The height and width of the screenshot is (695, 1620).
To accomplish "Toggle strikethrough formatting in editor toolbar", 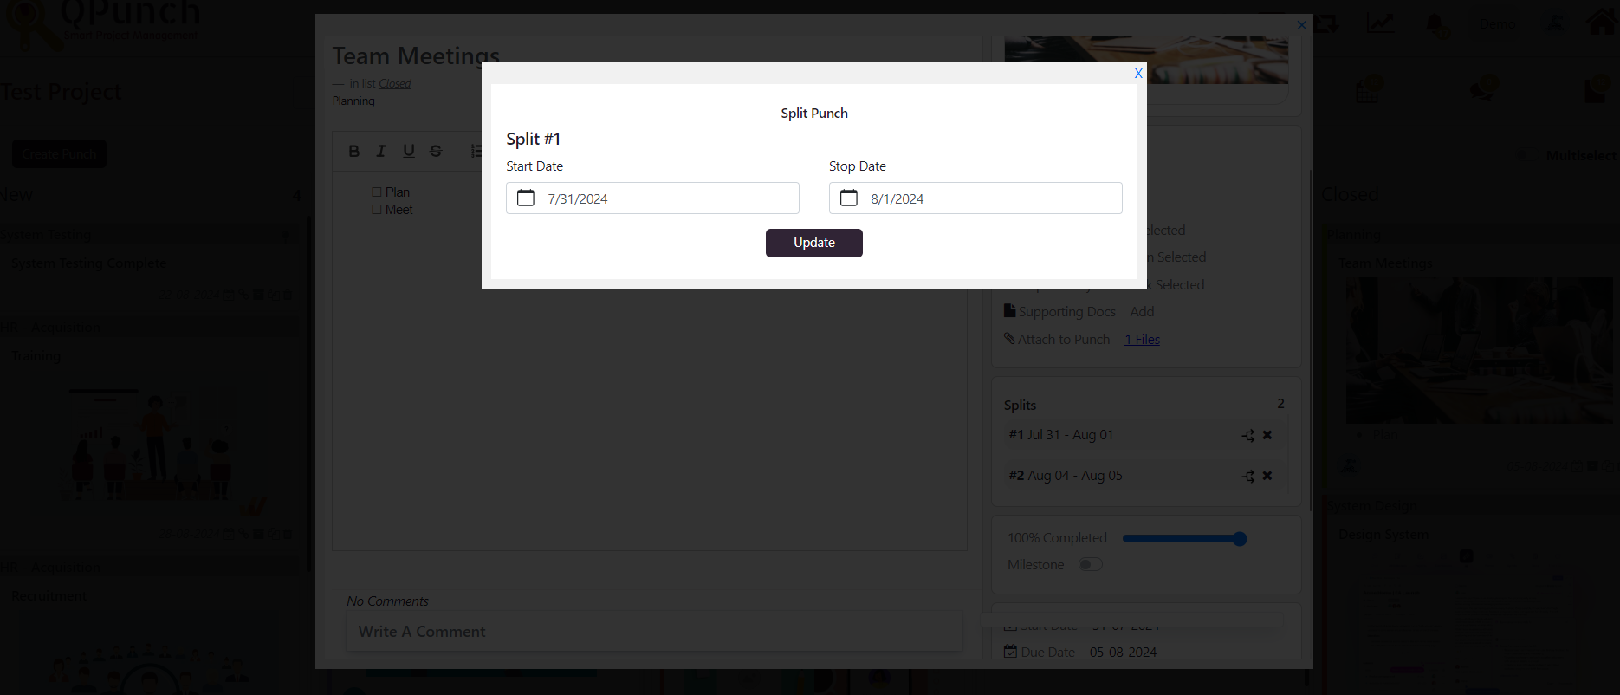I will coord(436,151).
